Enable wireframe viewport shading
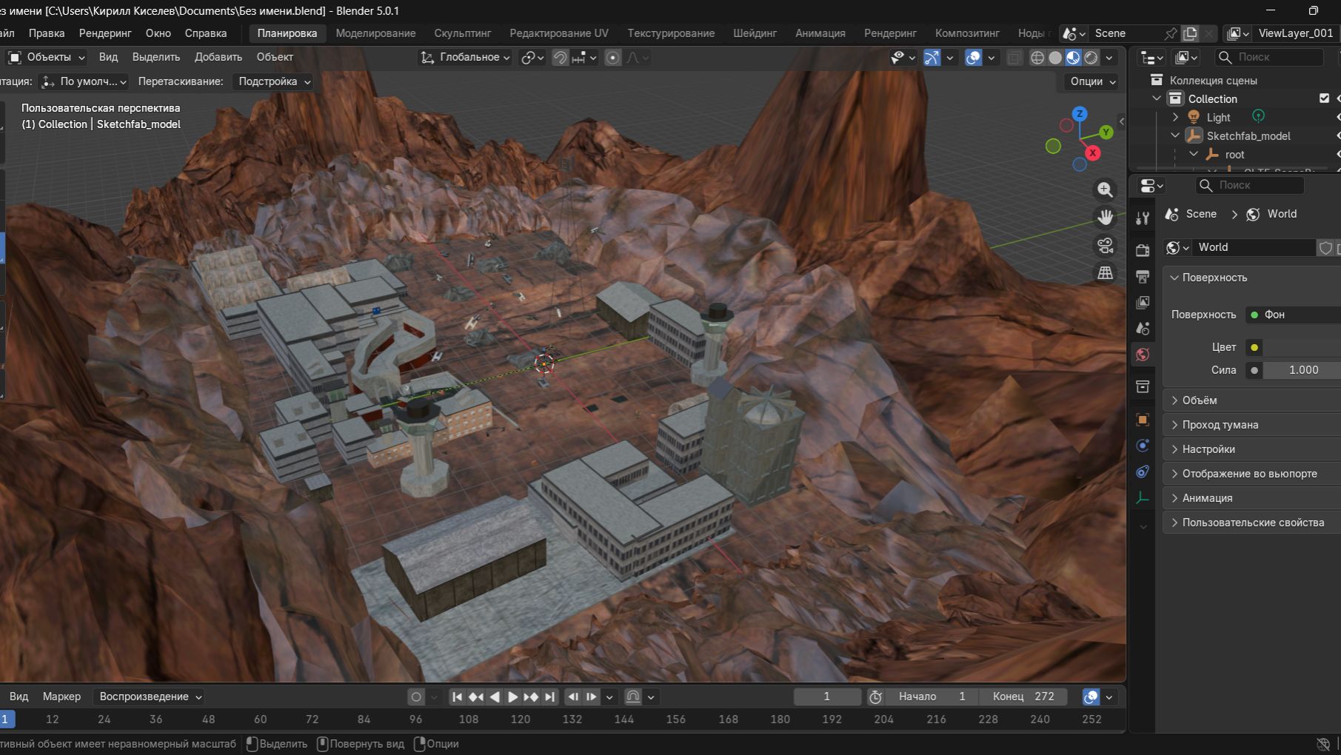The width and height of the screenshot is (1341, 755). tap(1037, 58)
